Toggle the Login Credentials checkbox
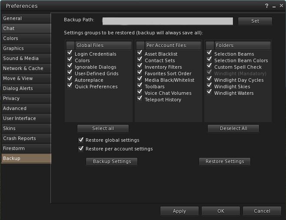Screen dimensions: 286x220 pos(70,53)
